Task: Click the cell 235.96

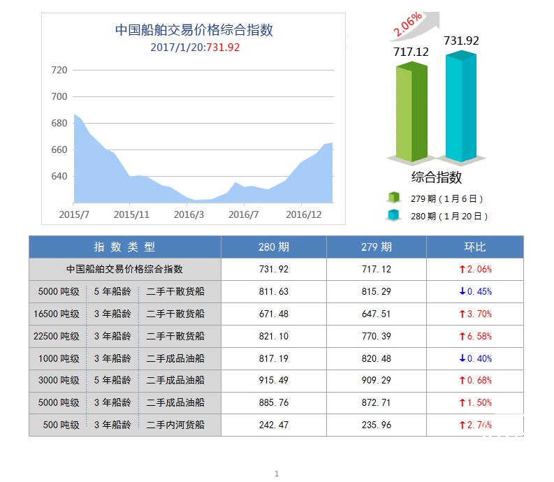Action: click(377, 425)
